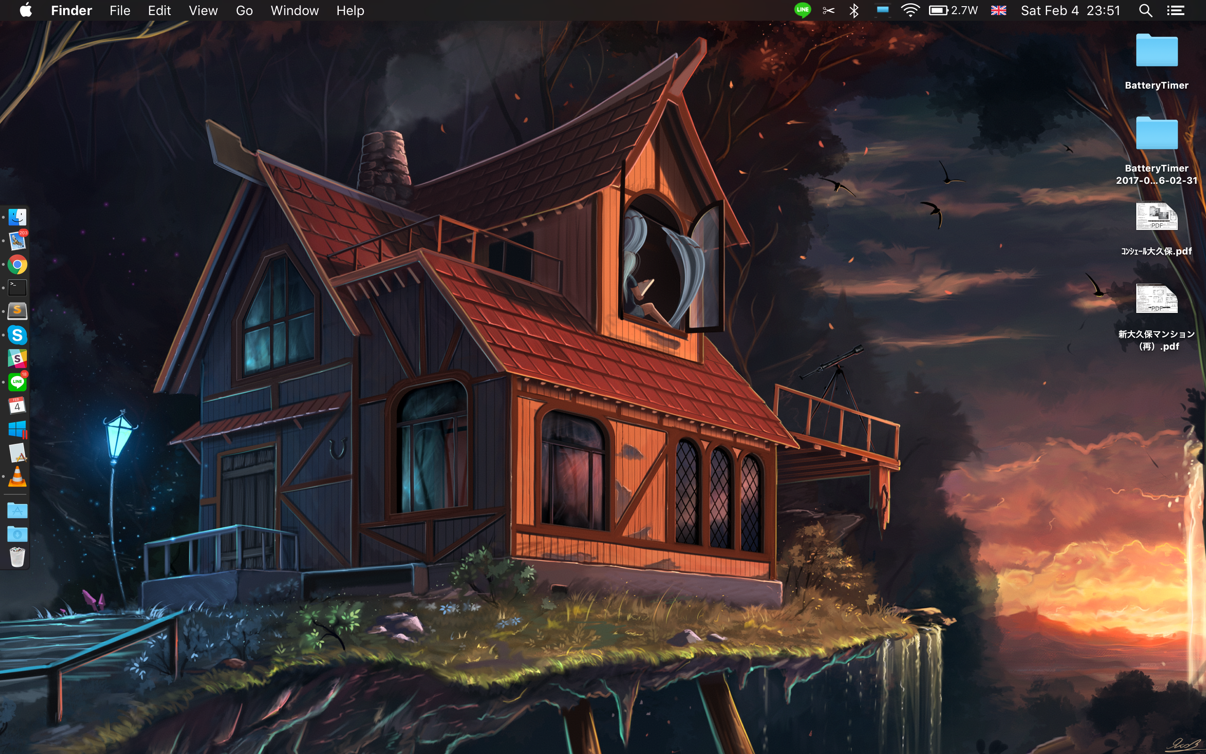
Task: Open the Go menu
Action: click(x=244, y=10)
